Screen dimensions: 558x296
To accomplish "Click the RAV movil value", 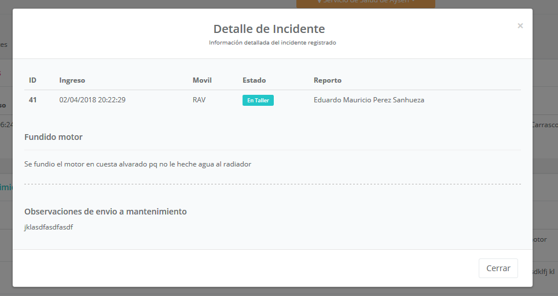I will [x=199, y=100].
